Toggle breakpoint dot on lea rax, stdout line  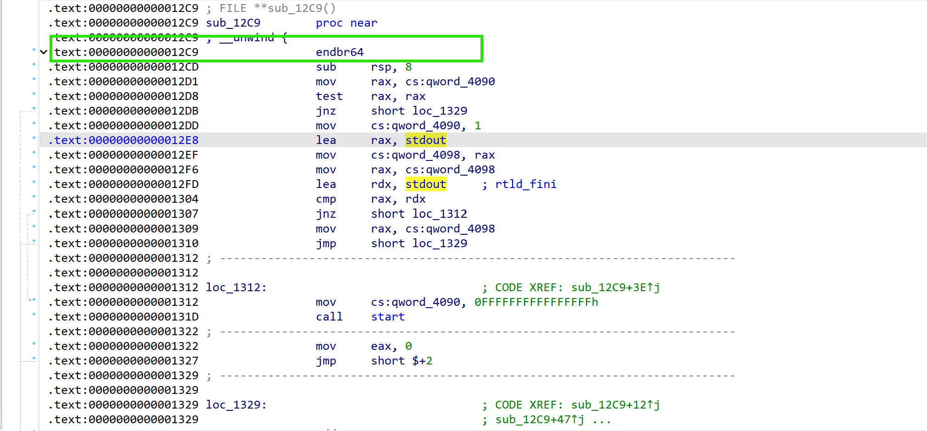click(34, 138)
